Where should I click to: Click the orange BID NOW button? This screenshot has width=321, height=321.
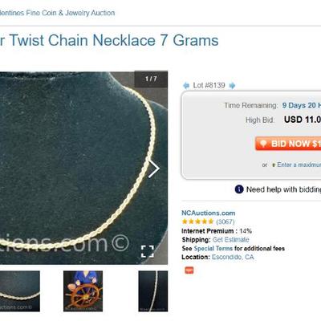tap(288, 144)
